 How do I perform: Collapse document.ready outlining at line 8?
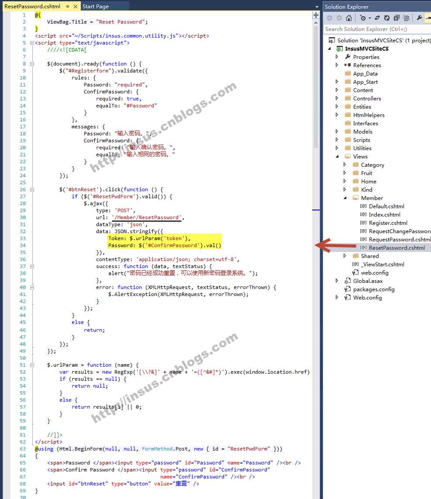32,64
